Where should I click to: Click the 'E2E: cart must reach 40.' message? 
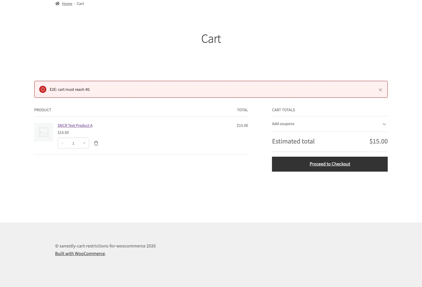coord(70,89)
